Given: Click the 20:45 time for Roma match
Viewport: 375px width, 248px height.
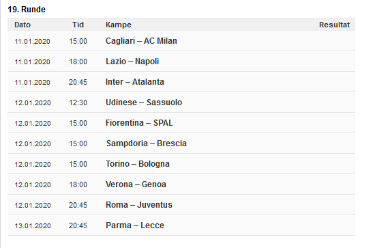Looking at the screenshot, I should point(78,205).
